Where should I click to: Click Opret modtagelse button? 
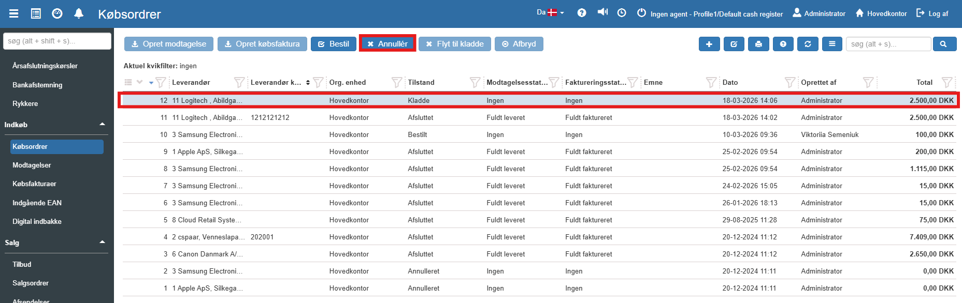pyautogui.click(x=169, y=44)
